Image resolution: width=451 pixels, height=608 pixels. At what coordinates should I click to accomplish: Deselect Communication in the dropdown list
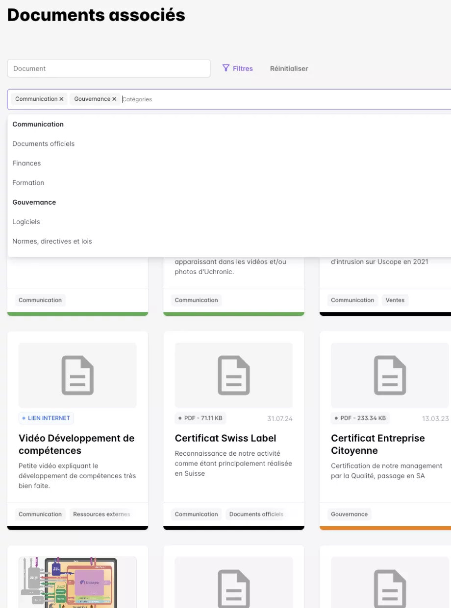[38, 124]
